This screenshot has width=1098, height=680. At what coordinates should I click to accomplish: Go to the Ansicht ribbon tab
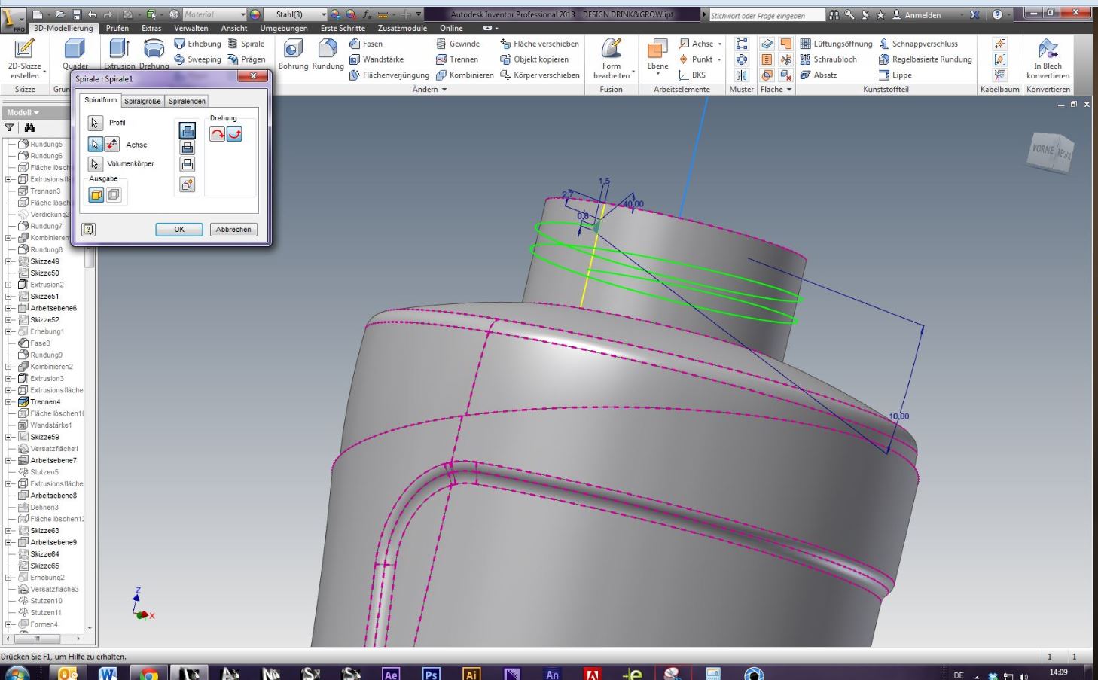(x=234, y=28)
